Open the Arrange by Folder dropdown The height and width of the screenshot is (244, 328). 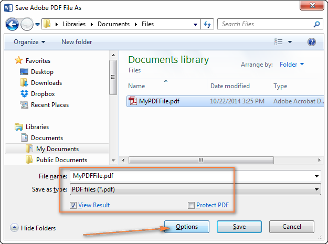pos(292,65)
